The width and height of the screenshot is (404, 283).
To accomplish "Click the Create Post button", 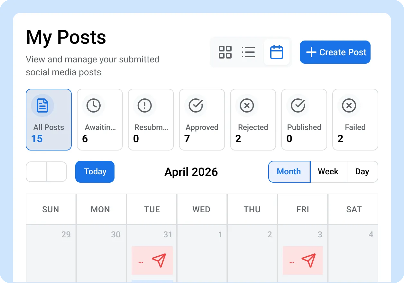I will click(x=335, y=52).
